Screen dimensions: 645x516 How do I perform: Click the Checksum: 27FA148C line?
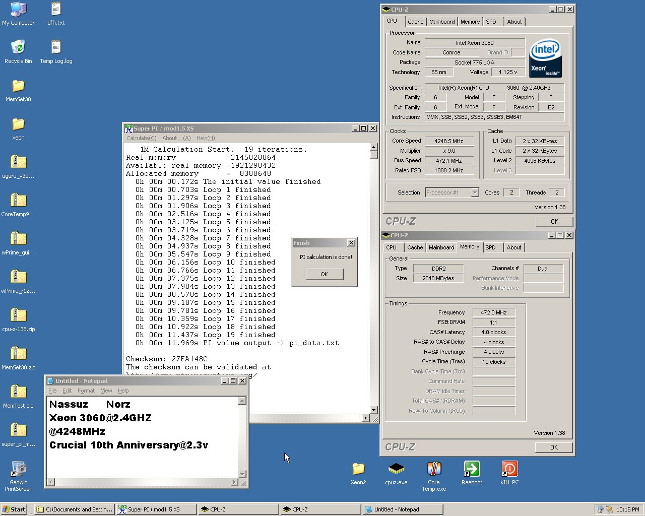(x=167, y=359)
